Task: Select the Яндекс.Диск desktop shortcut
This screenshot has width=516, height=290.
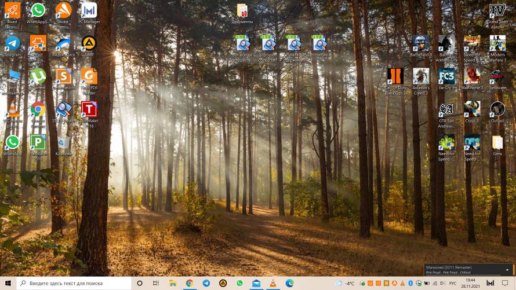Action: coord(64,46)
